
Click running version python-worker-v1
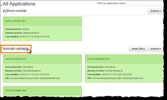(31, 33)
